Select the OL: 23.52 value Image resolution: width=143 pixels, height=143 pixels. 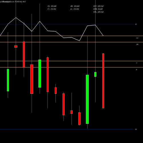(98, 12)
